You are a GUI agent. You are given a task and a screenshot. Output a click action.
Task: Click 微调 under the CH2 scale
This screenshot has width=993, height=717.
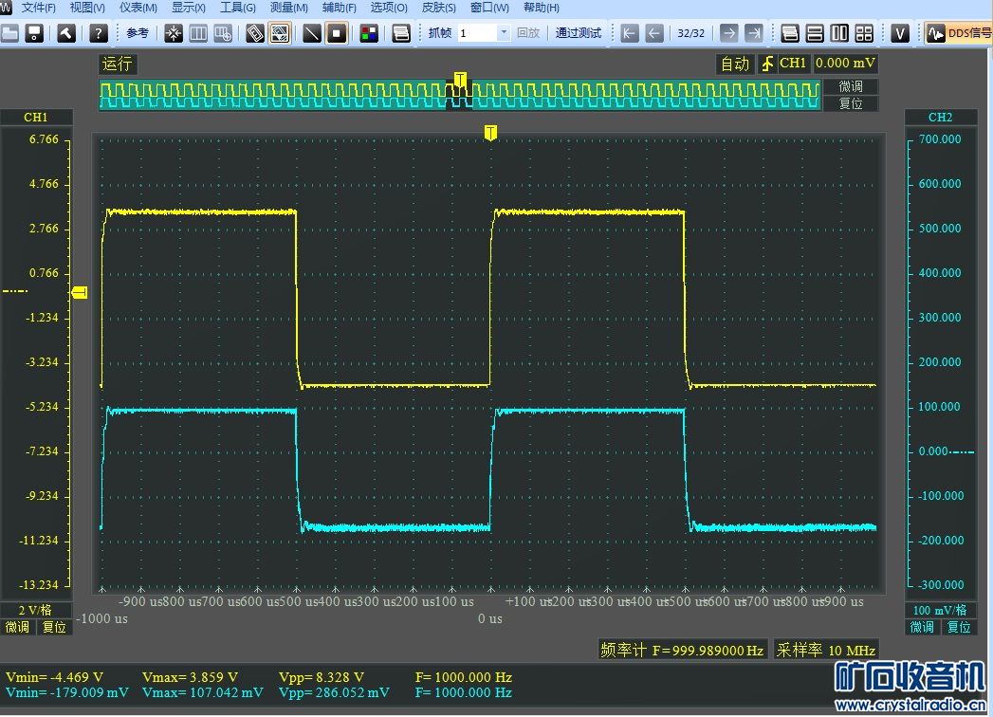pos(922,627)
